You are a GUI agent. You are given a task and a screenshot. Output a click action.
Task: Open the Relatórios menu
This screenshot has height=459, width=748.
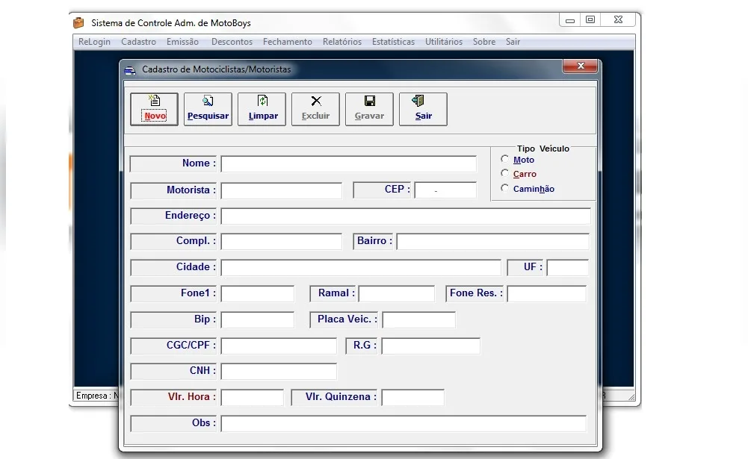click(x=342, y=42)
